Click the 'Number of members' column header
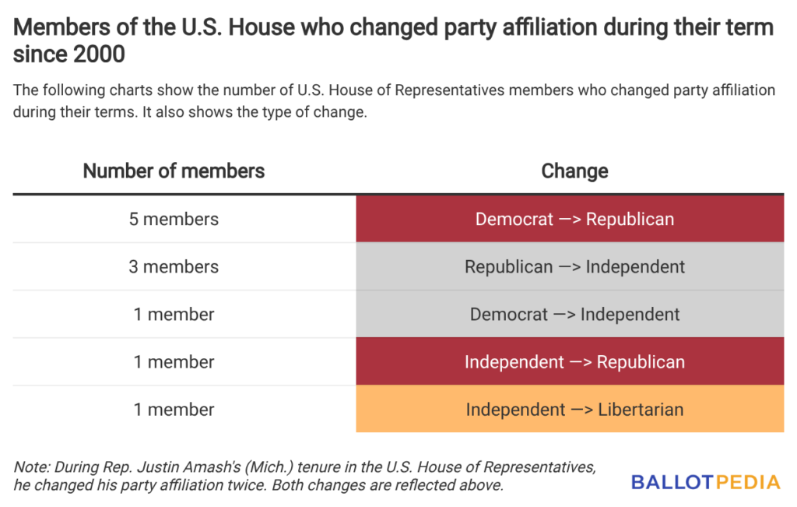 (174, 171)
